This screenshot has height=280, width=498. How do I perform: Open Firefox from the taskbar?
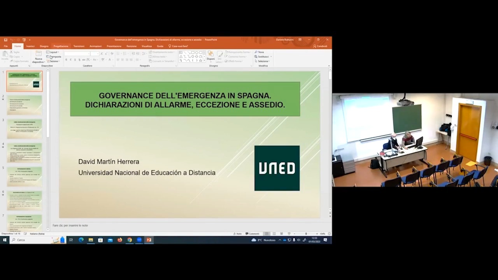click(x=120, y=240)
